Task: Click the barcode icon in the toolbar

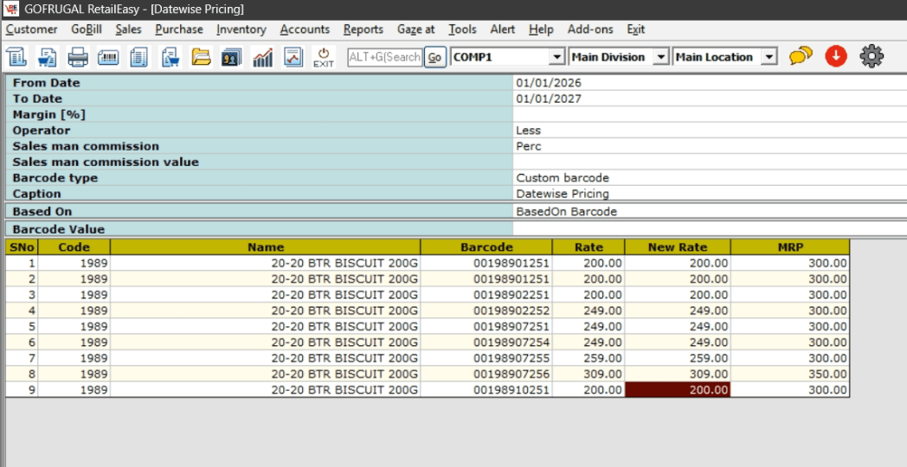Action: point(108,57)
